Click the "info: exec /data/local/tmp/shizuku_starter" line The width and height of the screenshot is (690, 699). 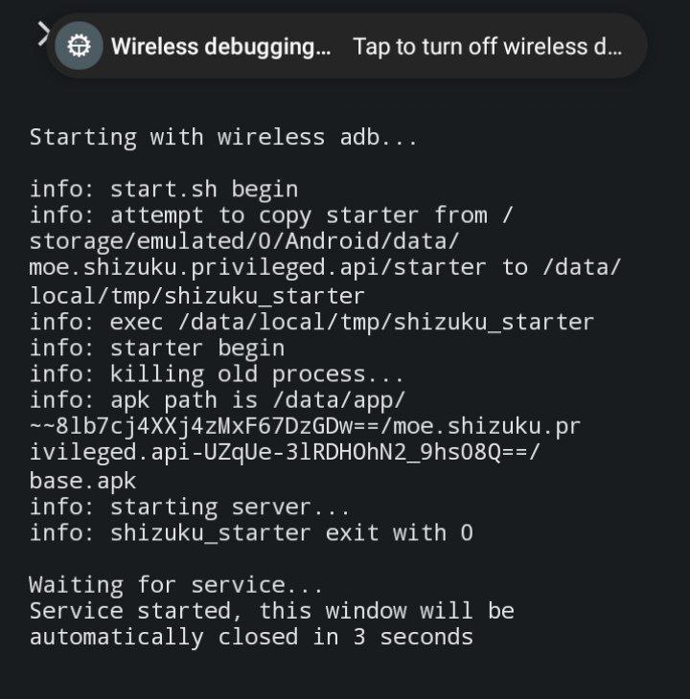pyautogui.click(x=311, y=322)
